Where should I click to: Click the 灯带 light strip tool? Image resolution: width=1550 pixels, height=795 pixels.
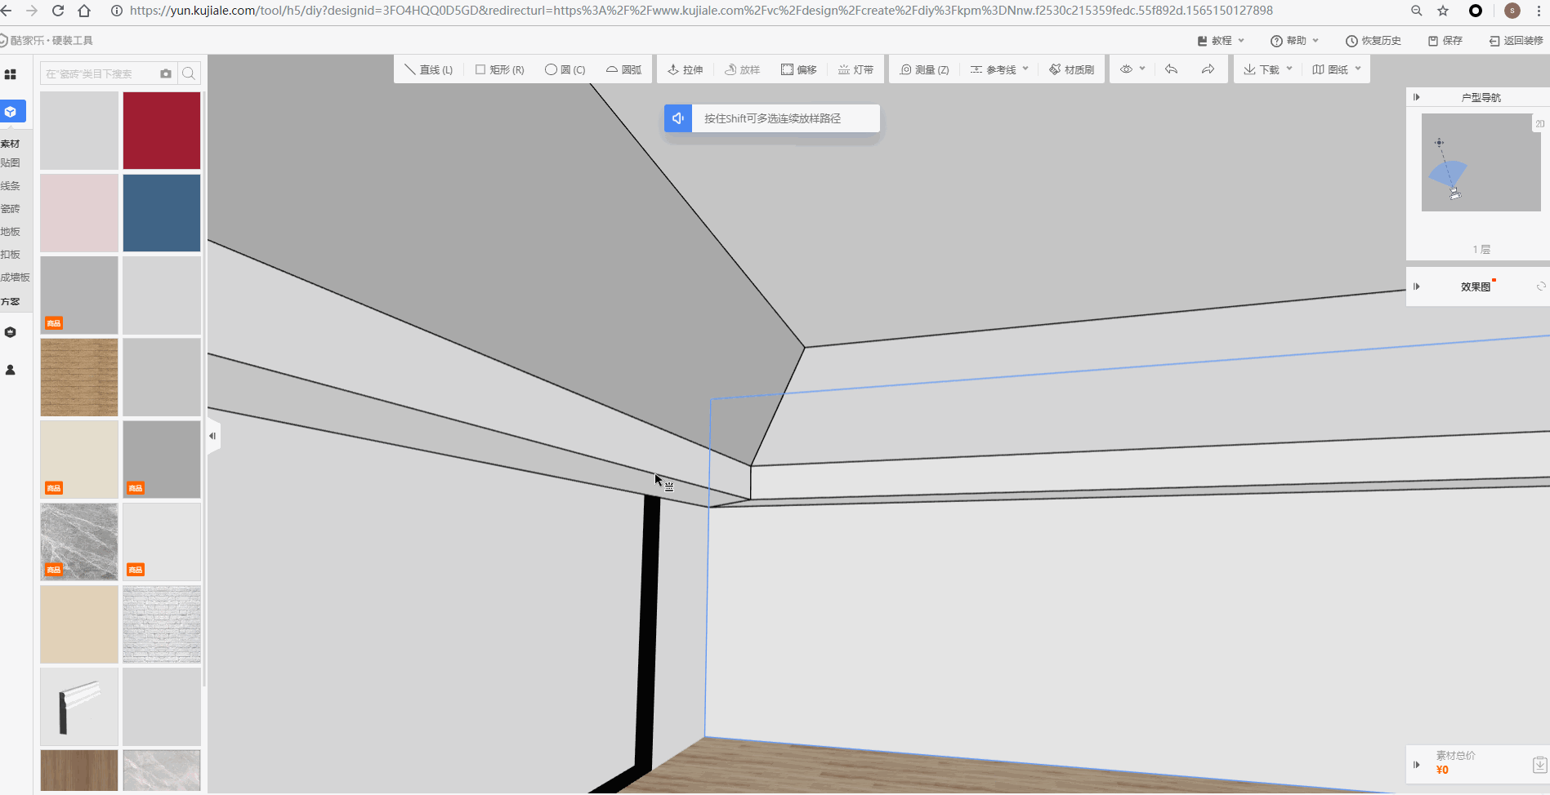click(855, 70)
